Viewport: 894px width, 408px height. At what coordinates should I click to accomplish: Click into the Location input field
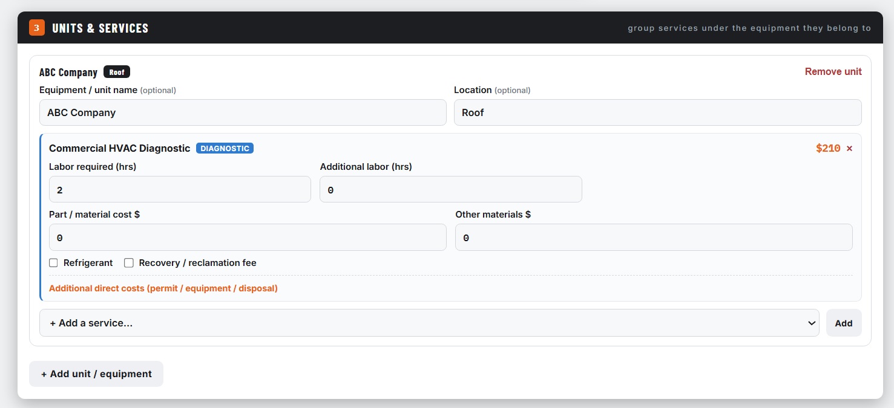(658, 112)
